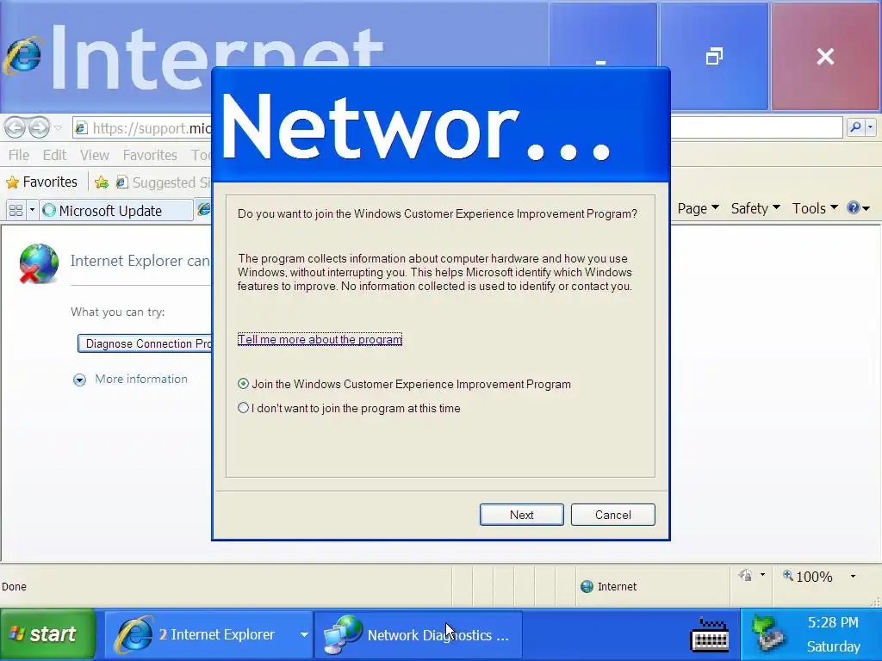Expand the search provider dropdown arrow
The width and height of the screenshot is (882, 661).
tap(870, 127)
